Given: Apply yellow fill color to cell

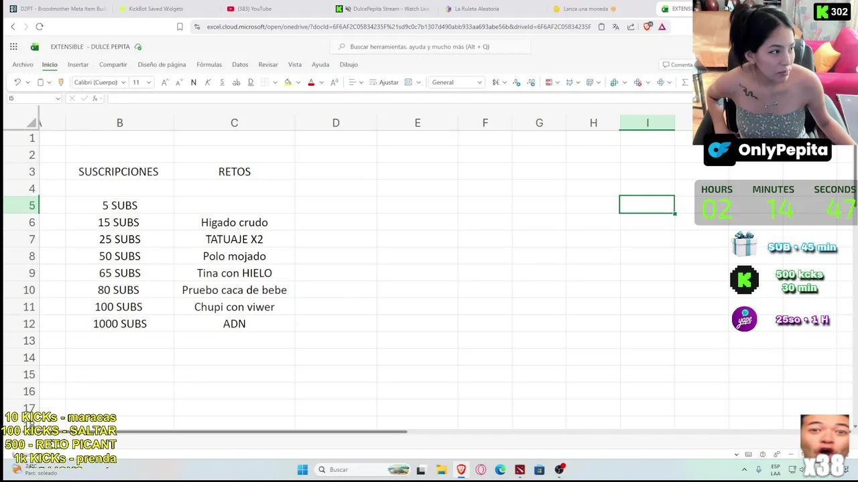Looking at the screenshot, I should click(x=288, y=82).
